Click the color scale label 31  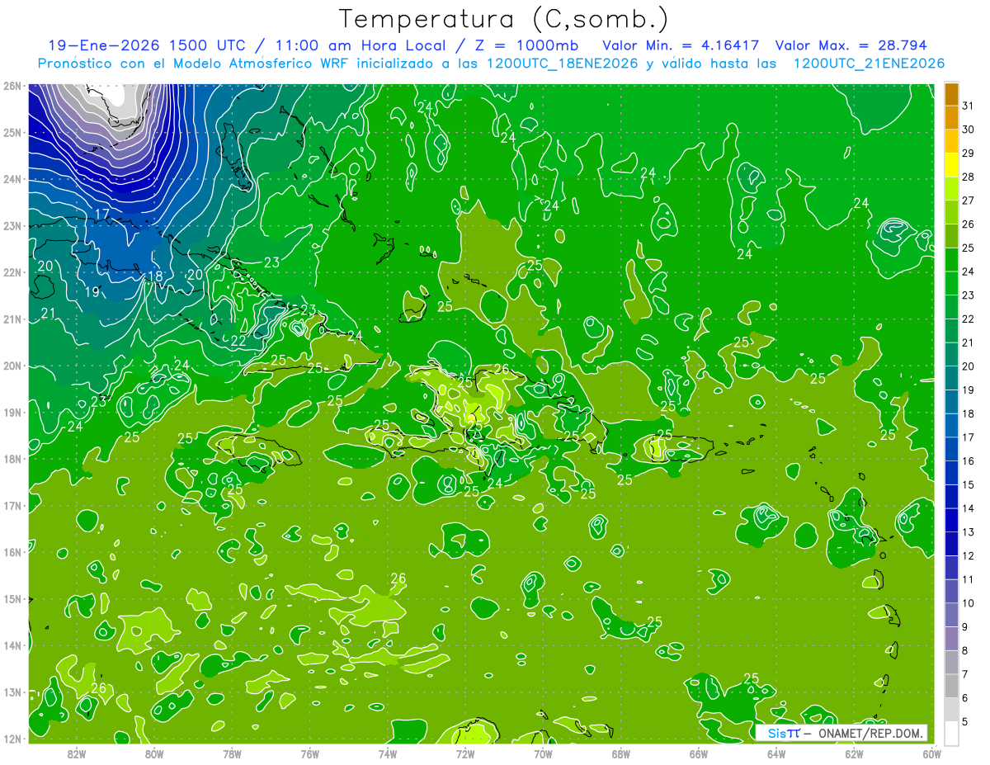(x=968, y=106)
